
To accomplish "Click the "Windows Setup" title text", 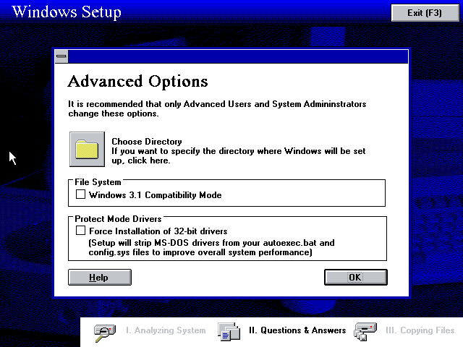I will coord(67,12).
